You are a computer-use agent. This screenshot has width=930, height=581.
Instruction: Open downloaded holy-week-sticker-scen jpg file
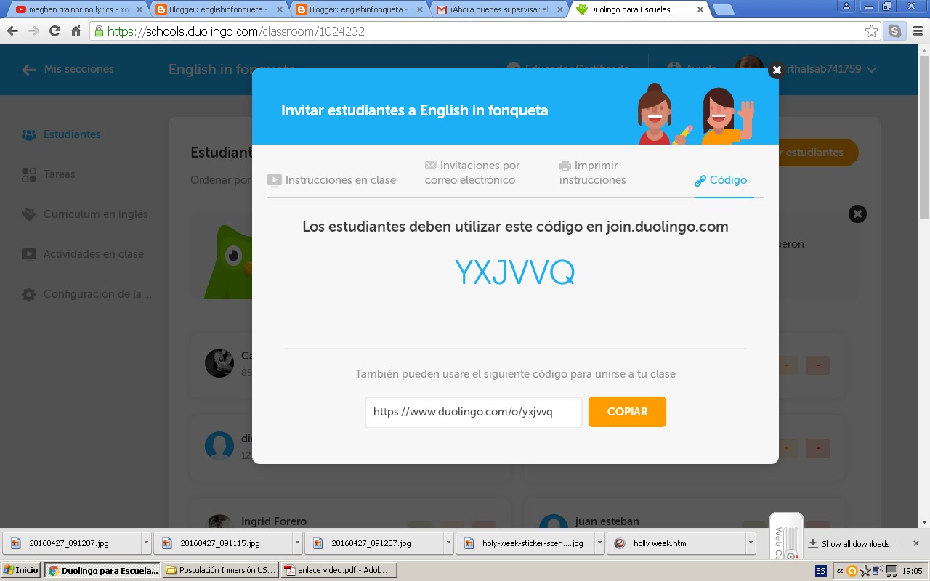524,543
